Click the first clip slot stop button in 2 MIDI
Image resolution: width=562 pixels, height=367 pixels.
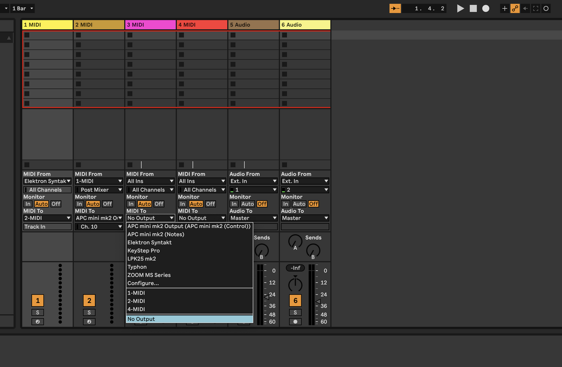tap(78, 35)
